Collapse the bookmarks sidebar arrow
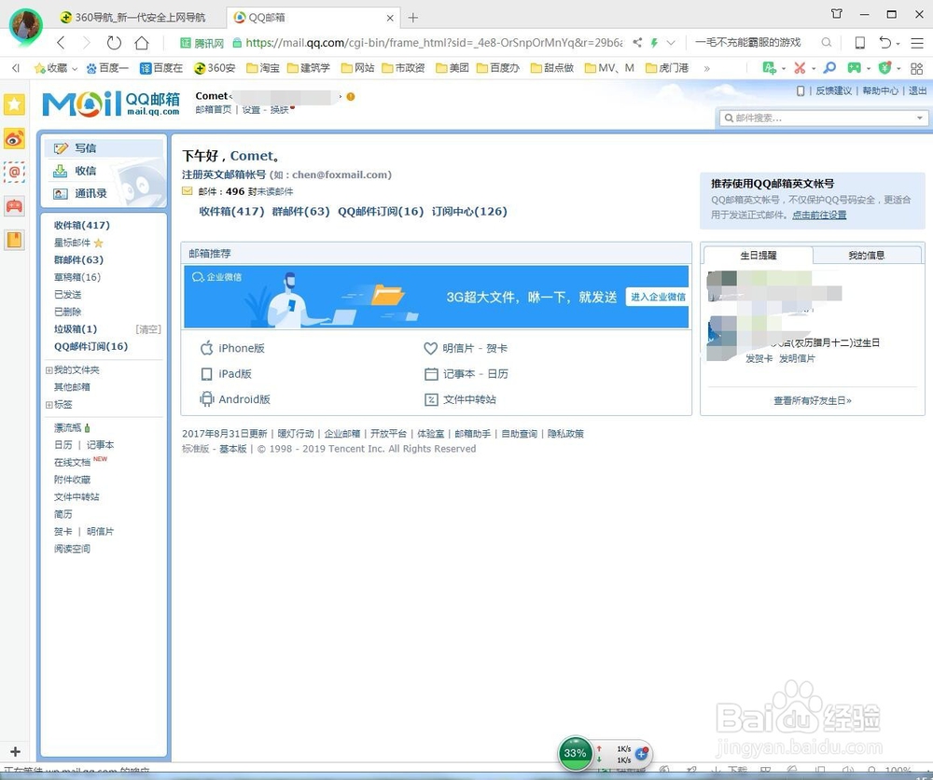 point(16,68)
